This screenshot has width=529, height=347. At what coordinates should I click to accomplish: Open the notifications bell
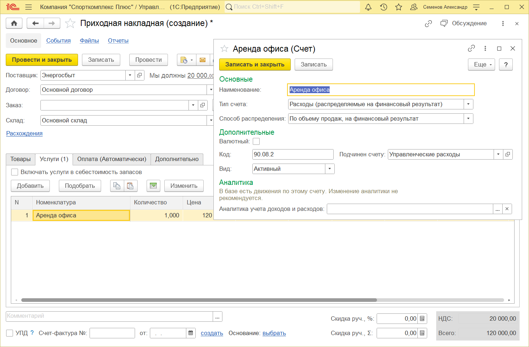click(368, 7)
